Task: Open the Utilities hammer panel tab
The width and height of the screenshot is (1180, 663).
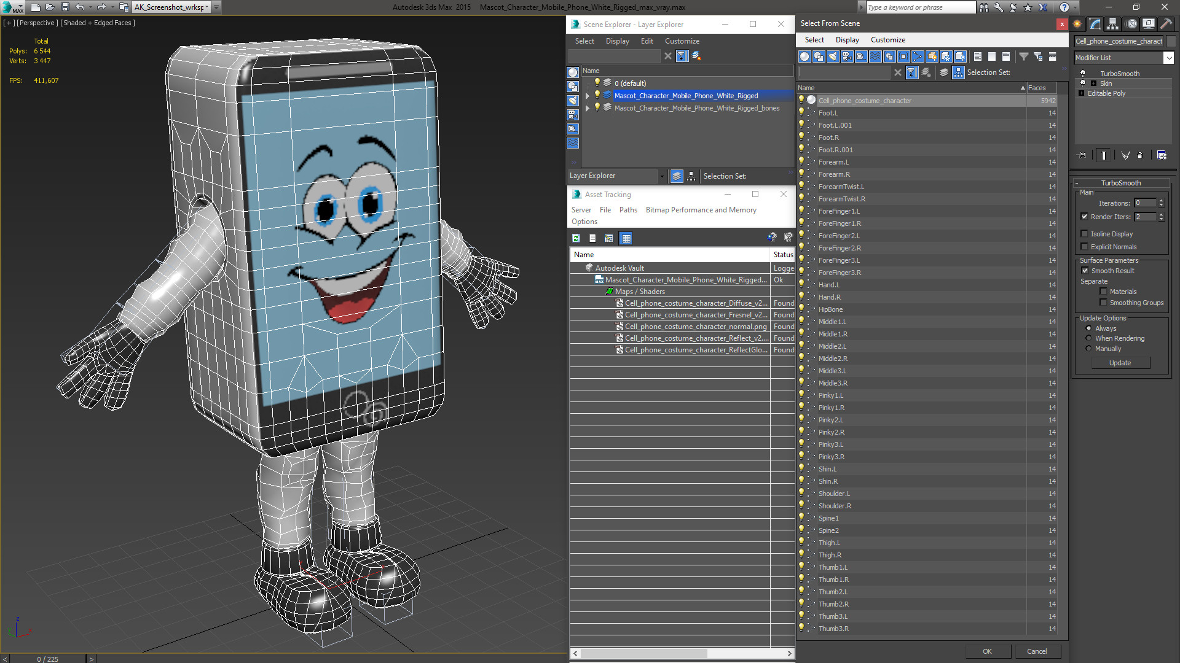Action: click(x=1166, y=24)
